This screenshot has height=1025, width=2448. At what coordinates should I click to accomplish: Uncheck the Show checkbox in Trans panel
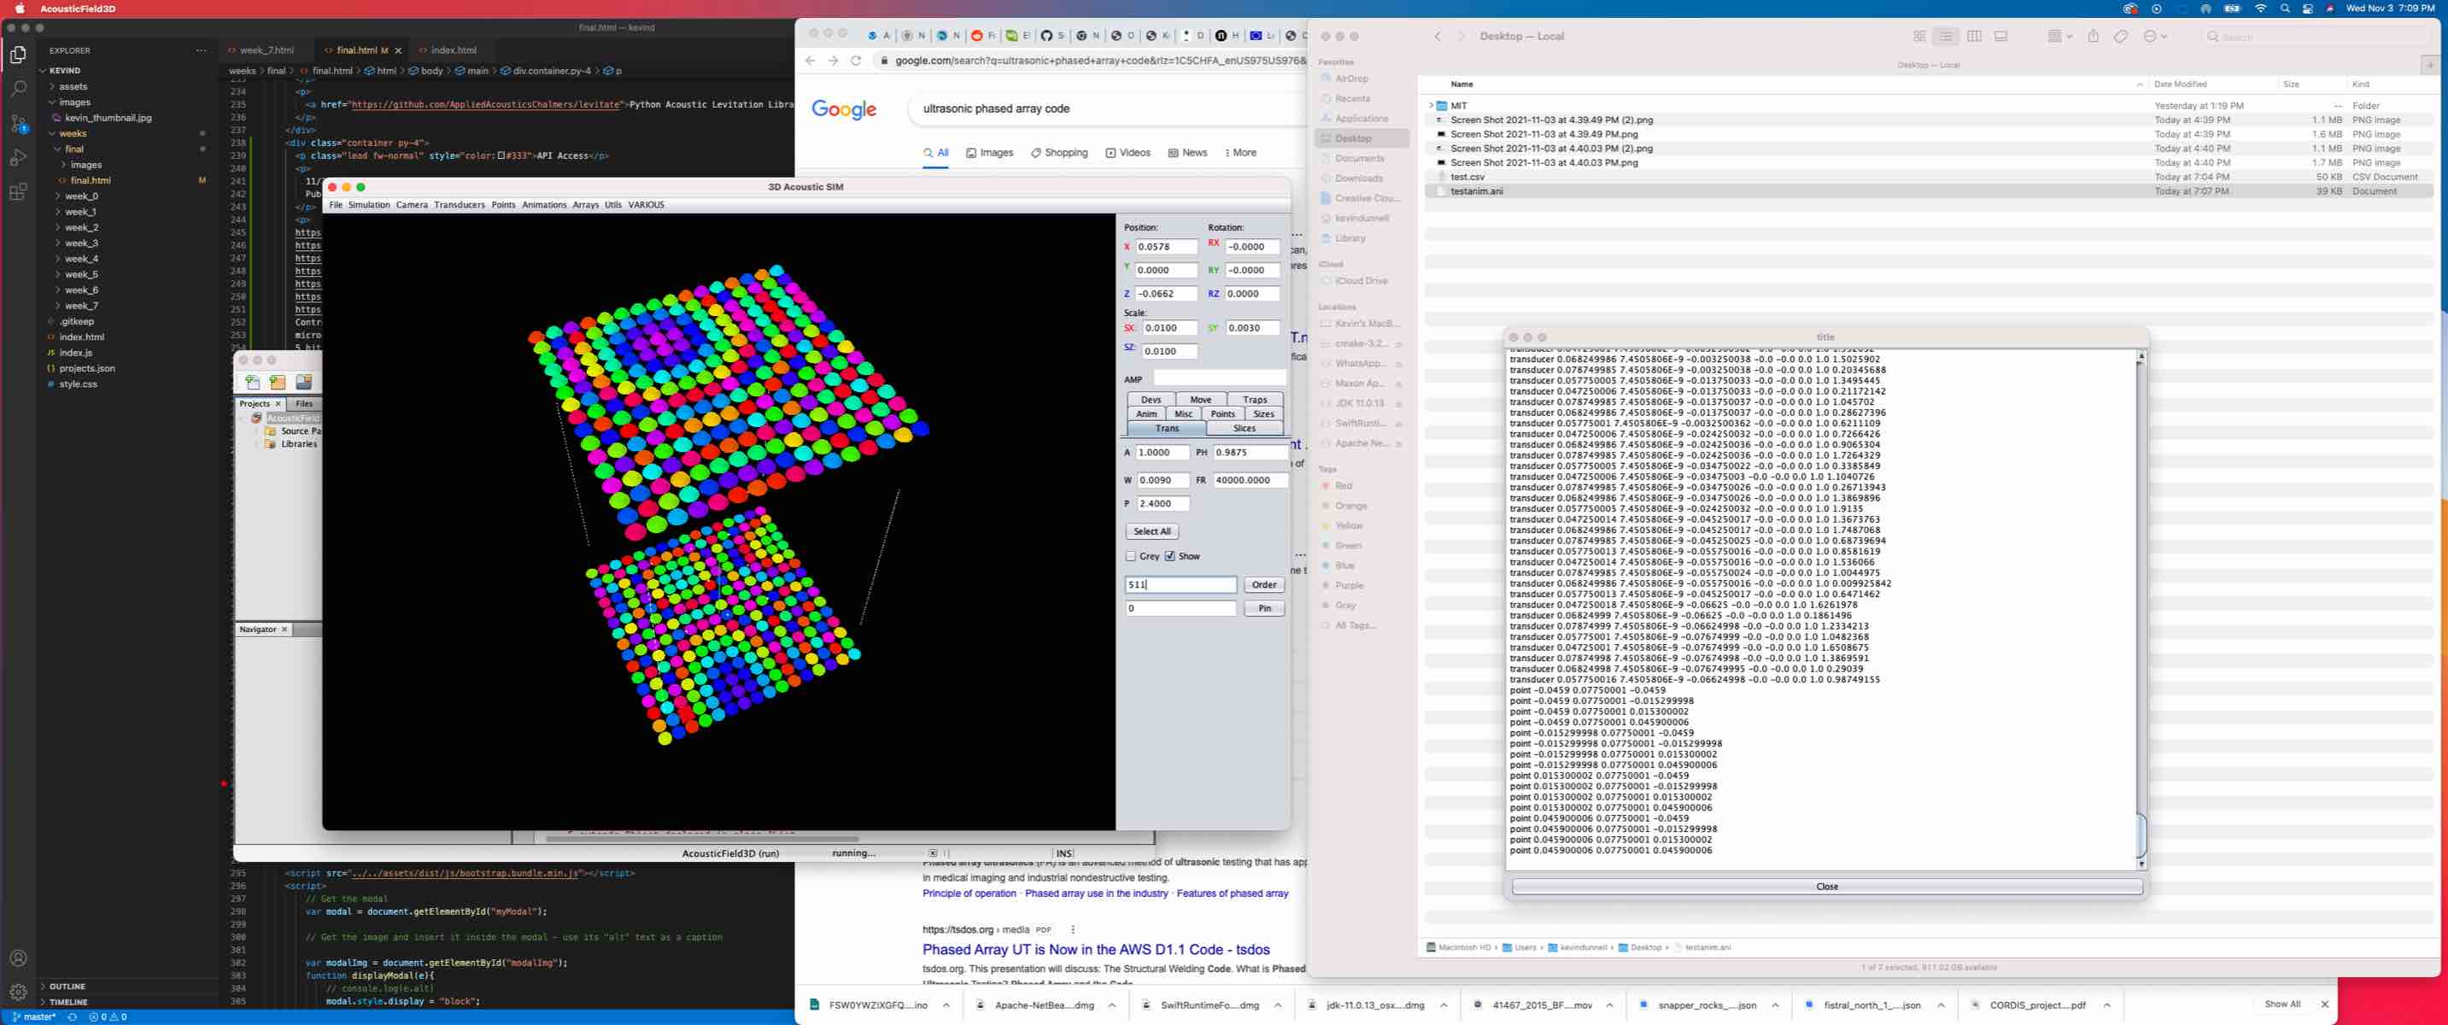(1170, 556)
